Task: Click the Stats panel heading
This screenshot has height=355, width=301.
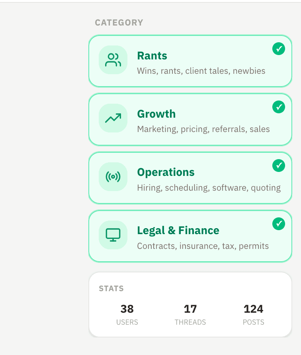Action: pos(111,288)
